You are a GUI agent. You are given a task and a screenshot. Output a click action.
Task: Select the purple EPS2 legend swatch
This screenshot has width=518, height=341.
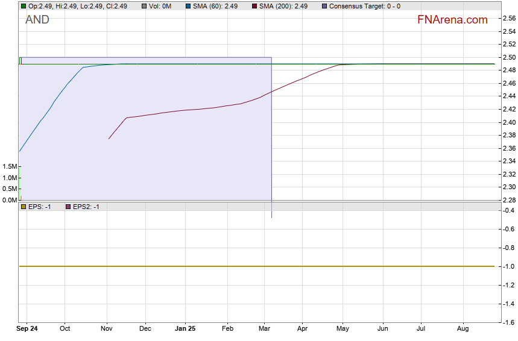[68, 207]
